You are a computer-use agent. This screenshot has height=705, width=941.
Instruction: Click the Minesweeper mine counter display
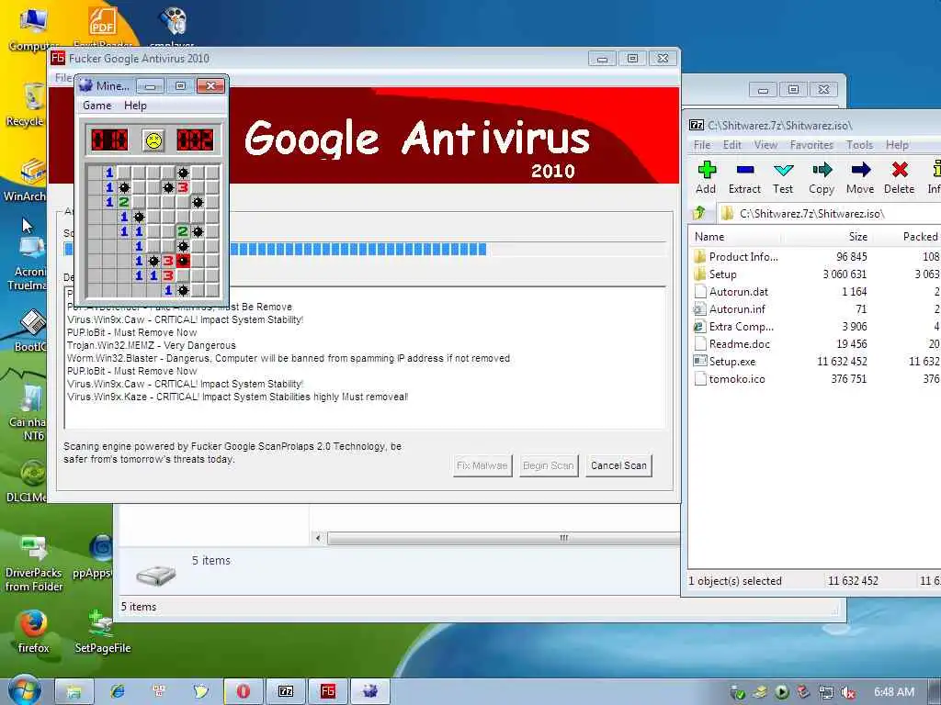(x=108, y=140)
